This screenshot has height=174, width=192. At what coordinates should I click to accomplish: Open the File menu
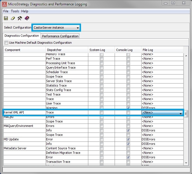point(6,11)
